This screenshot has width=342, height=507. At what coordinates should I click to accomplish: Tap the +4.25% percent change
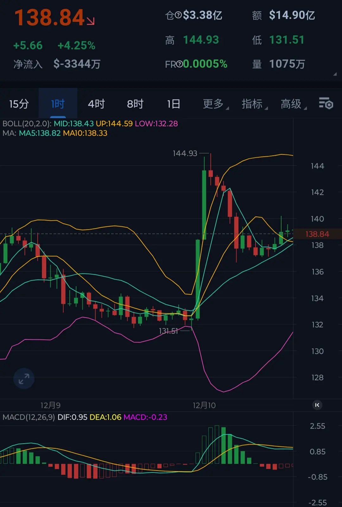click(x=76, y=46)
